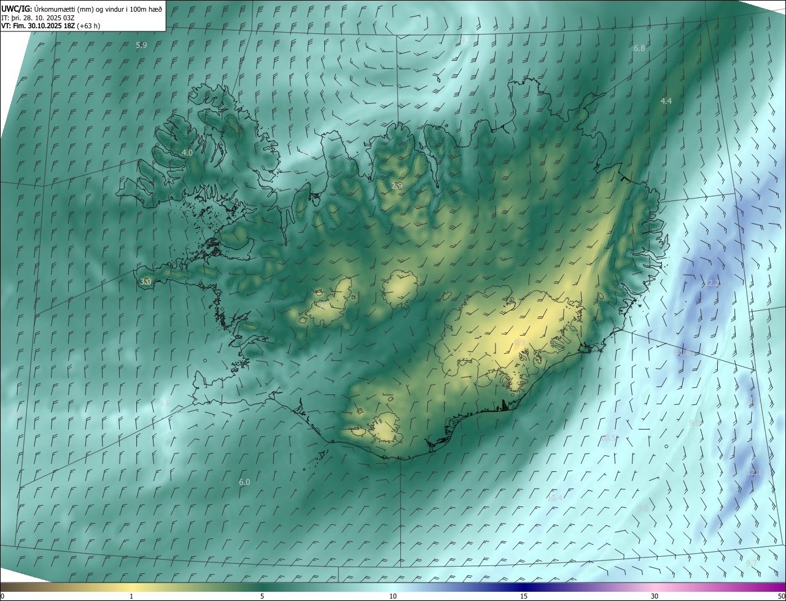Click the map value label "4.4"
Viewport: 786px width, 601px height.
pyautogui.click(x=666, y=101)
